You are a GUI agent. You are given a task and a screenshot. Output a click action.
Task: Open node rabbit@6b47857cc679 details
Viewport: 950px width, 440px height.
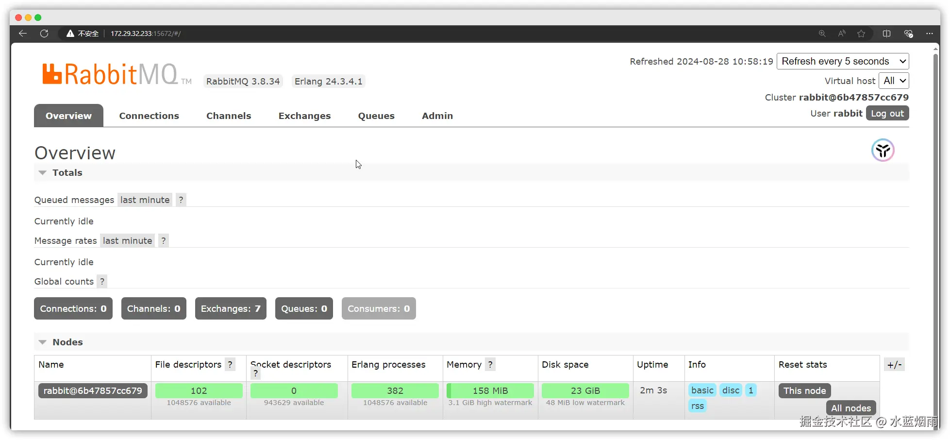point(93,390)
